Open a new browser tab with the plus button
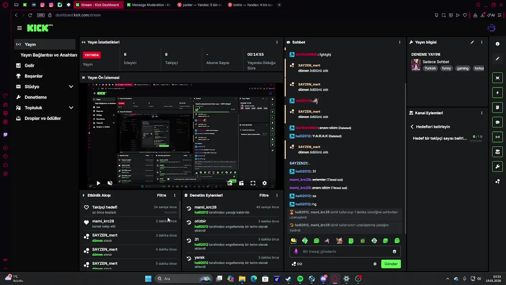This screenshot has height=285, width=506. click(279, 5)
